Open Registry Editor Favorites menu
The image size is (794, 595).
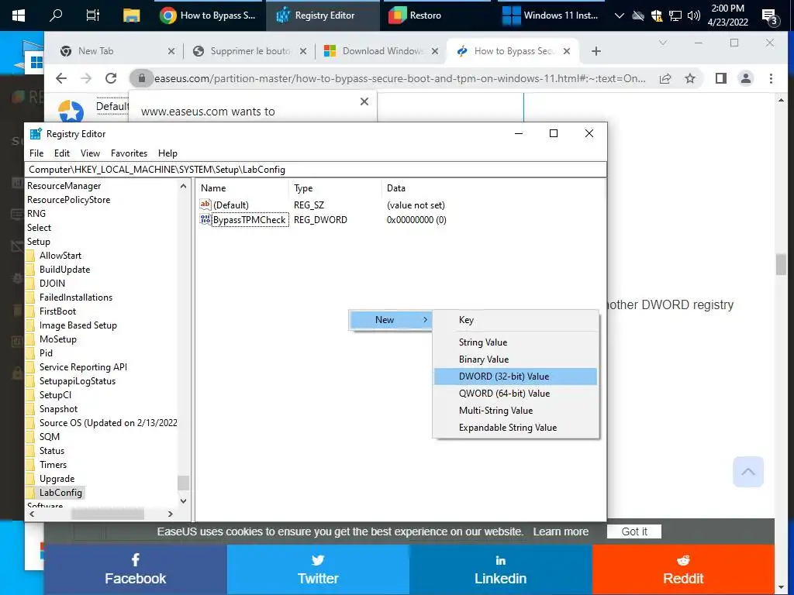click(129, 153)
